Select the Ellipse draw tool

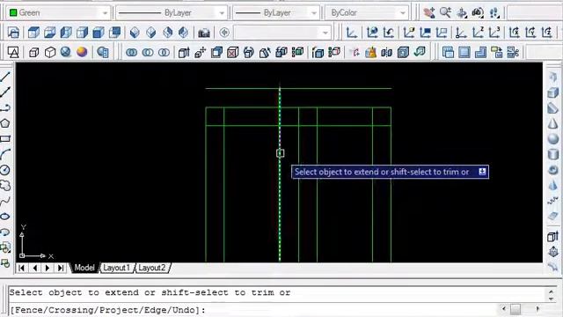point(5,217)
